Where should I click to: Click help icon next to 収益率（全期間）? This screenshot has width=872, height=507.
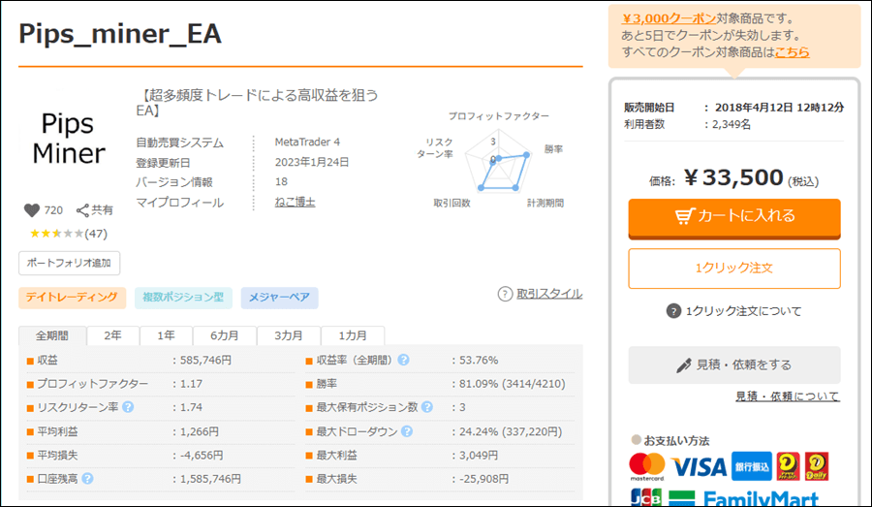tap(403, 360)
